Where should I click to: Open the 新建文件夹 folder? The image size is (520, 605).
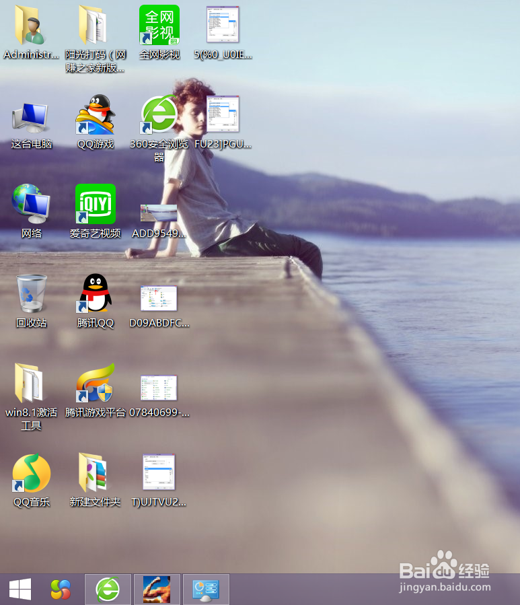(94, 473)
